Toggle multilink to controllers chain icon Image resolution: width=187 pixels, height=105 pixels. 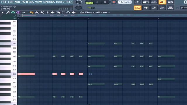tap(162, 8)
